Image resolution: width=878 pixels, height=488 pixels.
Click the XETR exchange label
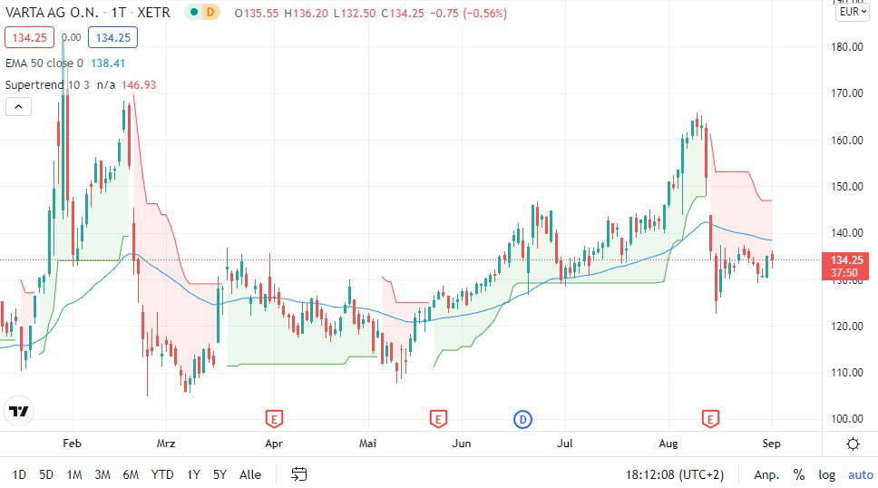click(153, 13)
